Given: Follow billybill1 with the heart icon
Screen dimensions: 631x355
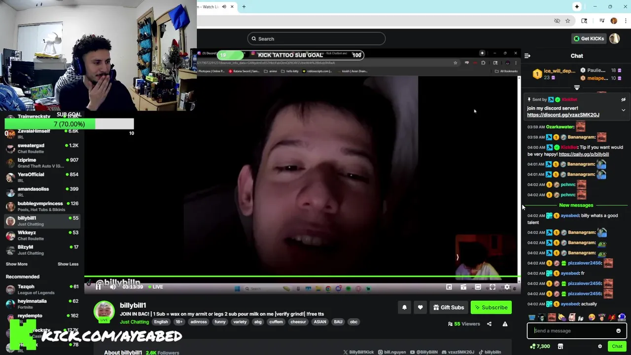Looking at the screenshot, I should tap(420, 307).
